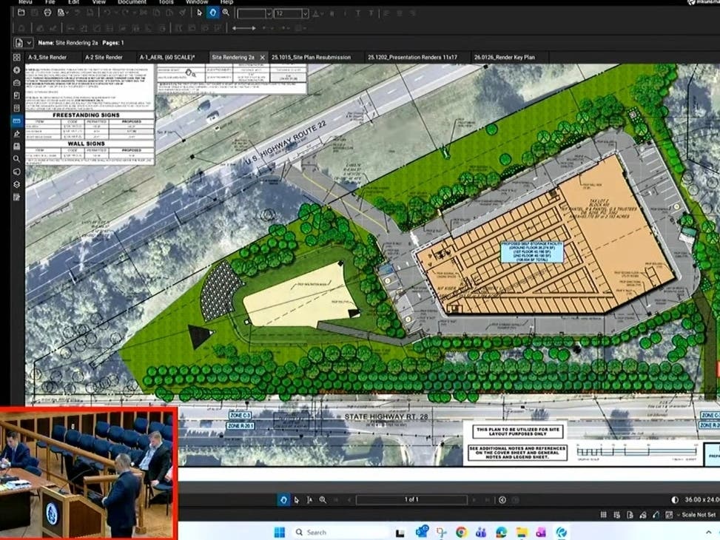
Task: Open the Search panel from the left sidebar
Action: [16, 158]
